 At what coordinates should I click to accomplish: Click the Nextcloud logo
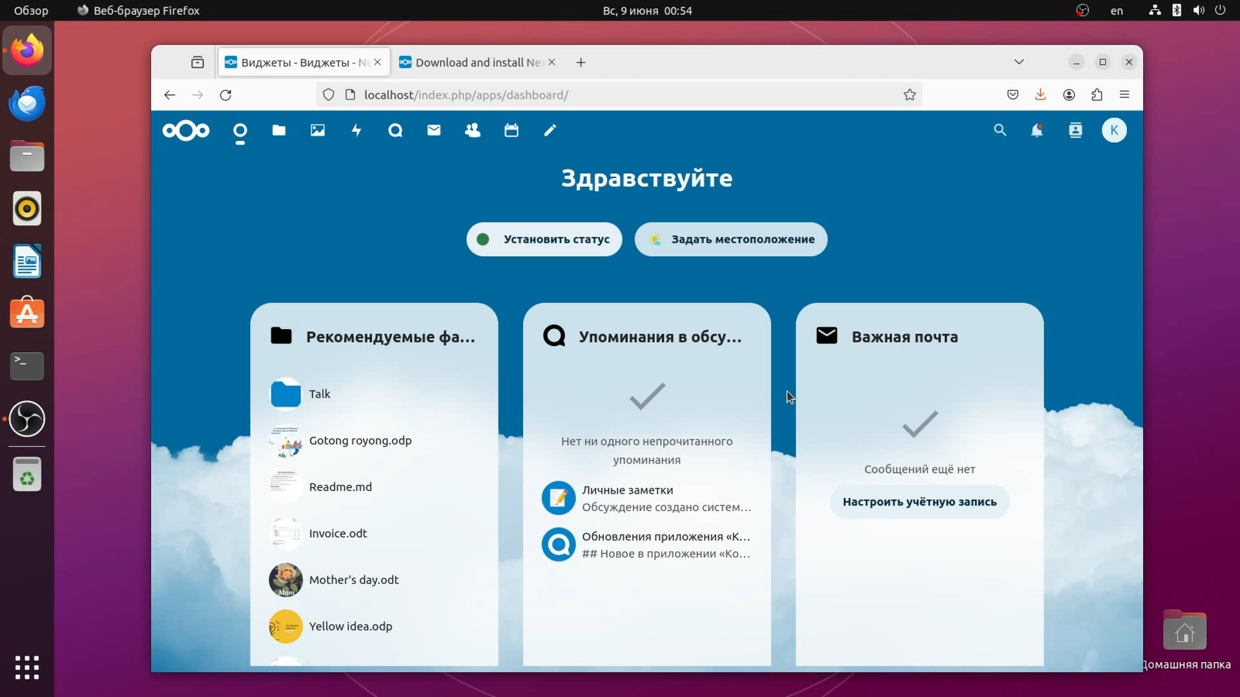(x=185, y=130)
